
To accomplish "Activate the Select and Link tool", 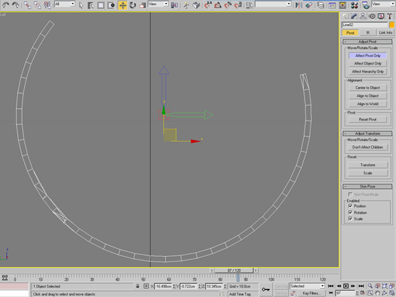I will 27,5.
